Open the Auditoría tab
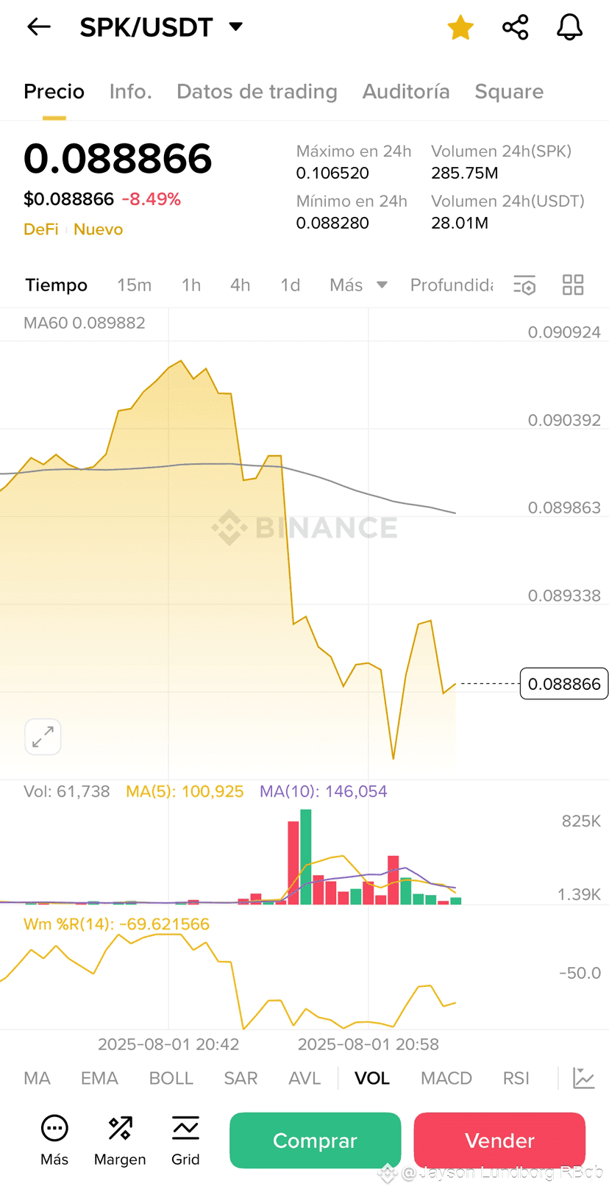609x1192 pixels. (x=406, y=91)
